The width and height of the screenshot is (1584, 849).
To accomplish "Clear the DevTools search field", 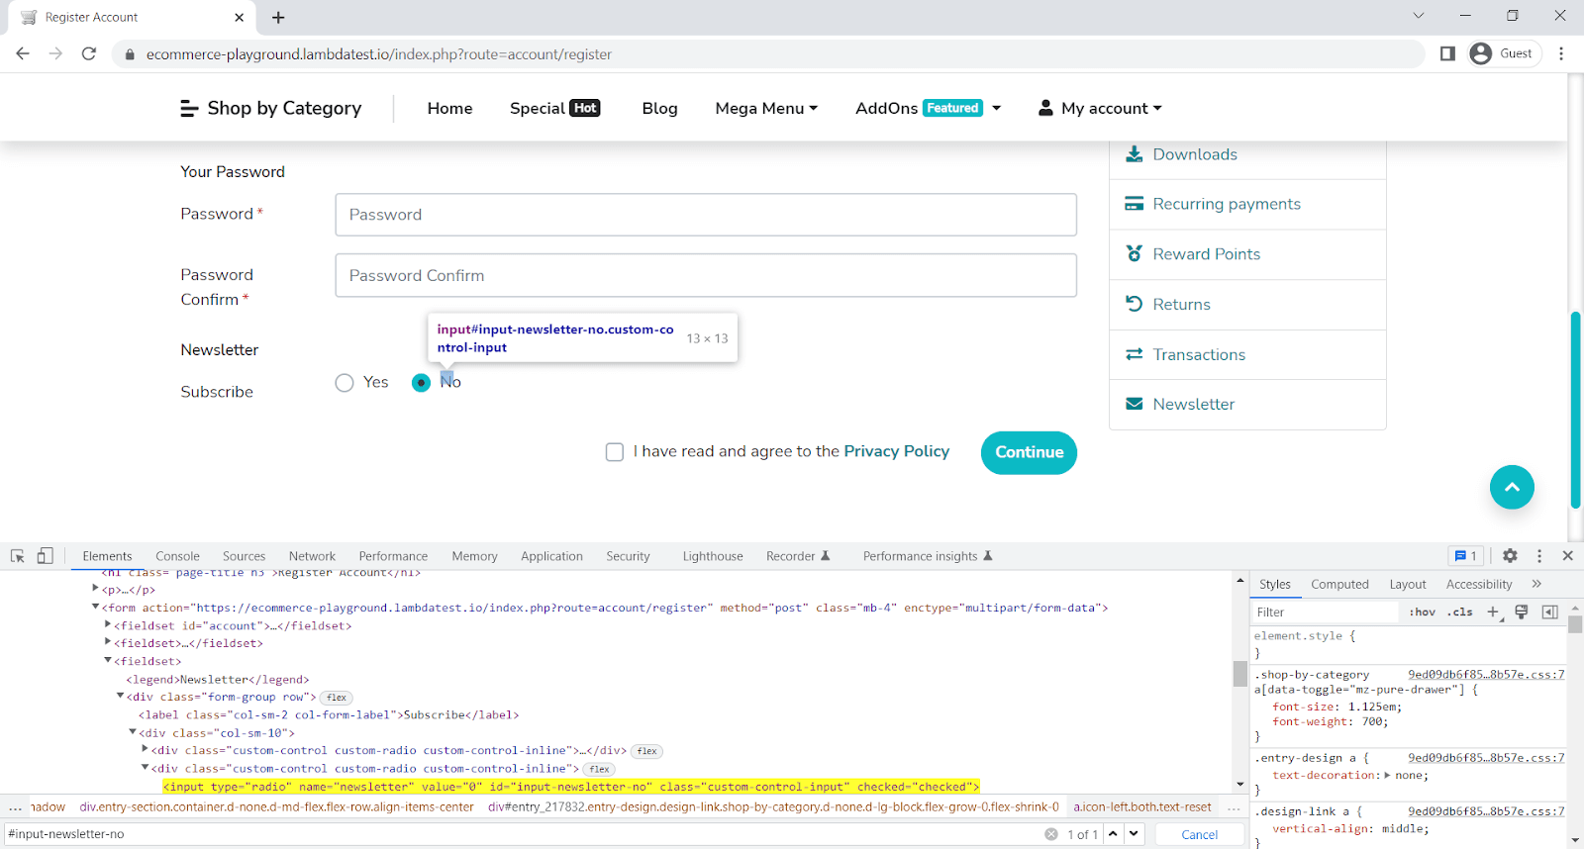I will point(1050,834).
